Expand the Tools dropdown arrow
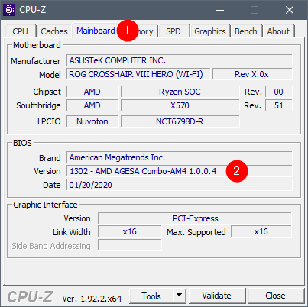This screenshot has height=307, width=308. click(180, 296)
